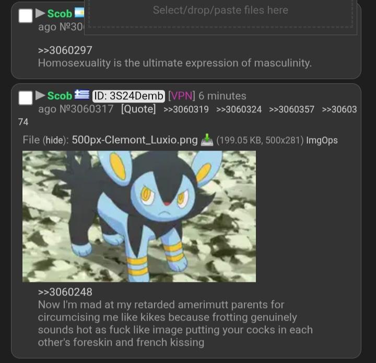Click the Argentina flag icon on top post
Viewport: 376px width, 363px height.
(79, 13)
